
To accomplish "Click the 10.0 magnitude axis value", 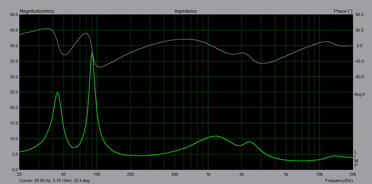I will tap(14, 139).
